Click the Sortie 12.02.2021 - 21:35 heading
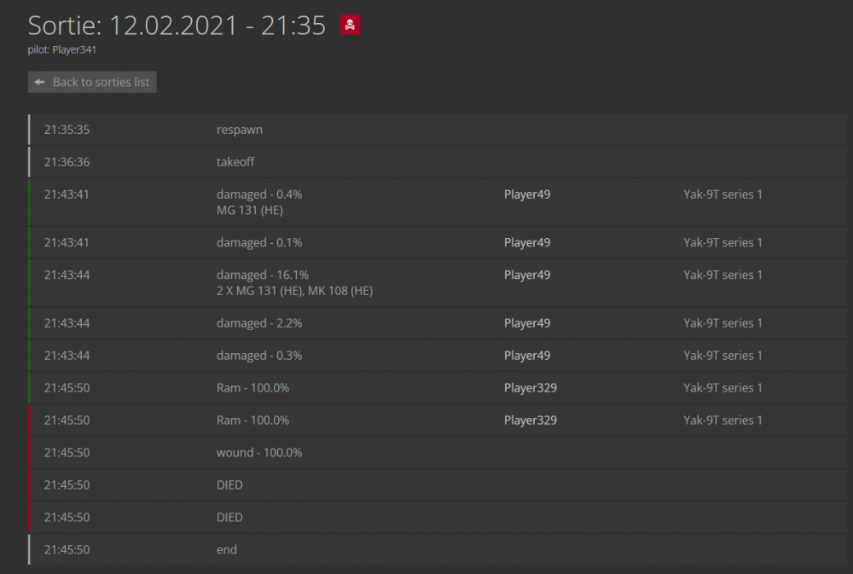The image size is (853, 574). (177, 26)
